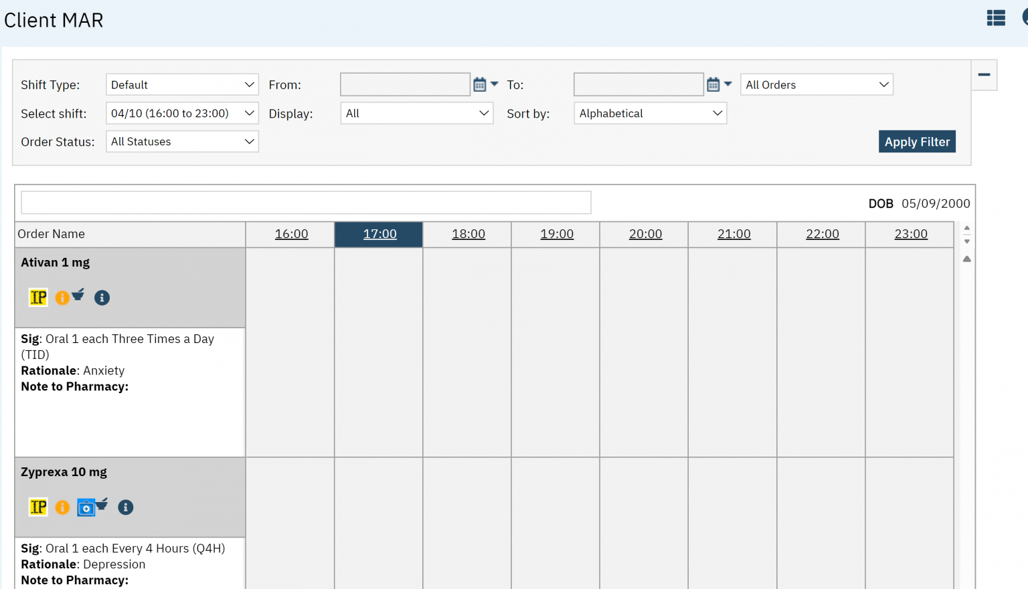Click the Zyprexa 10 mg order name

pos(64,472)
